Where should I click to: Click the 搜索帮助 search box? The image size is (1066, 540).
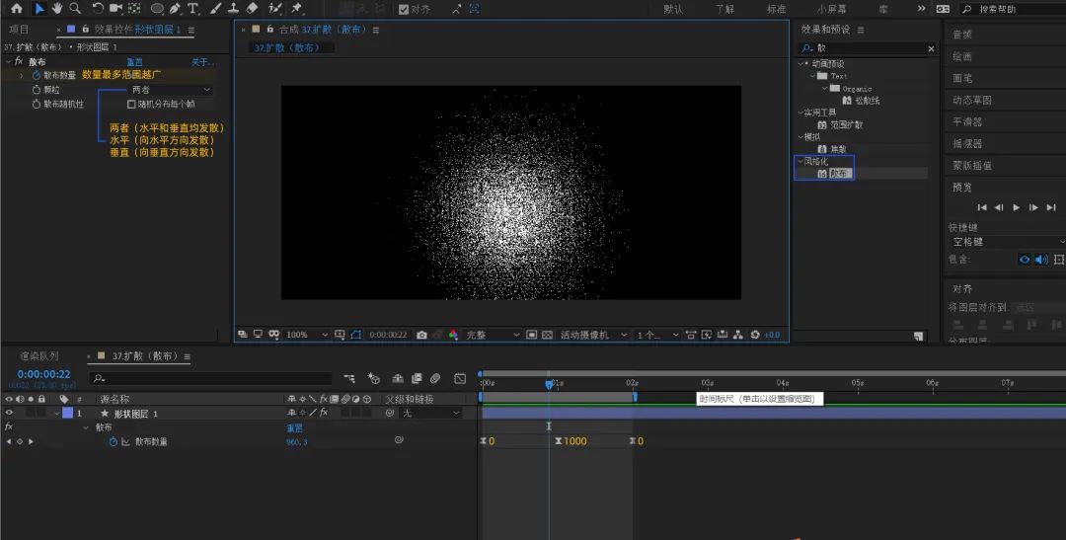click(x=1013, y=9)
